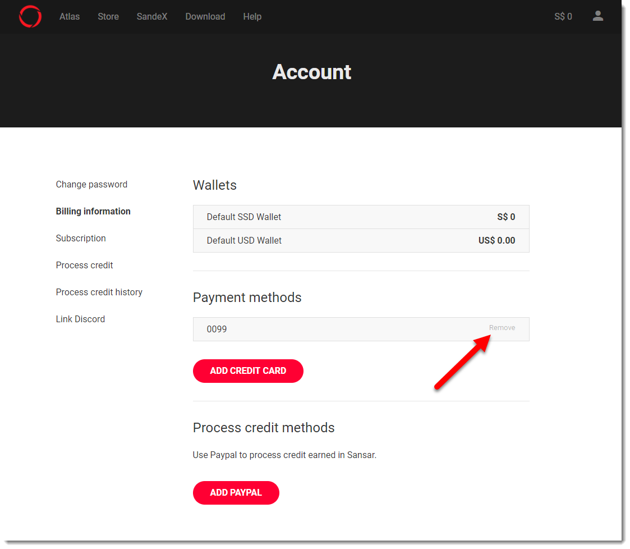Go to Subscription settings in sidebar
630x549 pixels.
[81, 239]
